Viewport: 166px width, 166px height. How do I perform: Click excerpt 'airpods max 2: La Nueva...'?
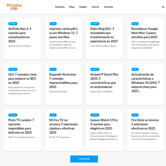coord(20,46)
